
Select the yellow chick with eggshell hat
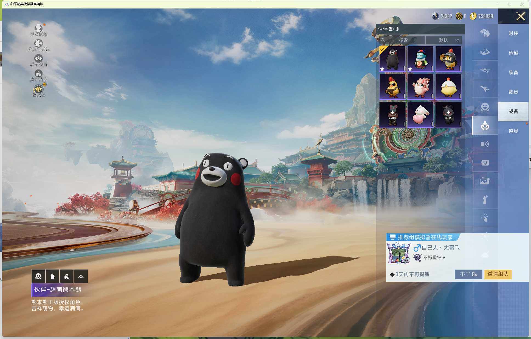click(448, 87)
